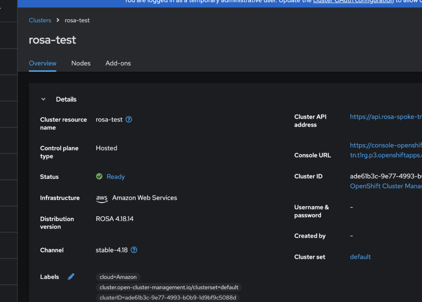
Task: Click the cloud=Amazon label chip
Action: click(x=118, y=277)
